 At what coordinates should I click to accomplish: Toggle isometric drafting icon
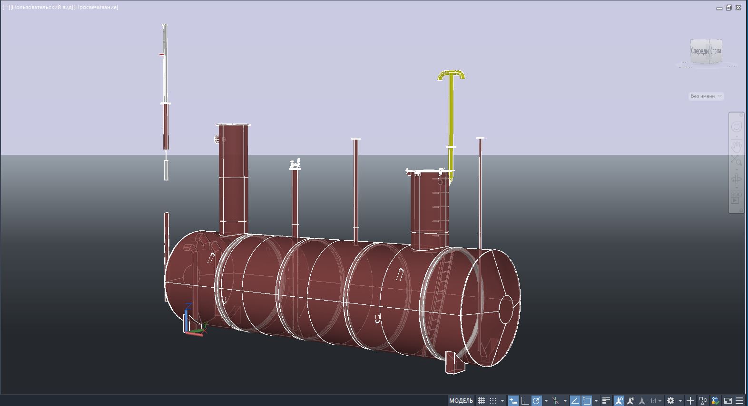(555, 401)
